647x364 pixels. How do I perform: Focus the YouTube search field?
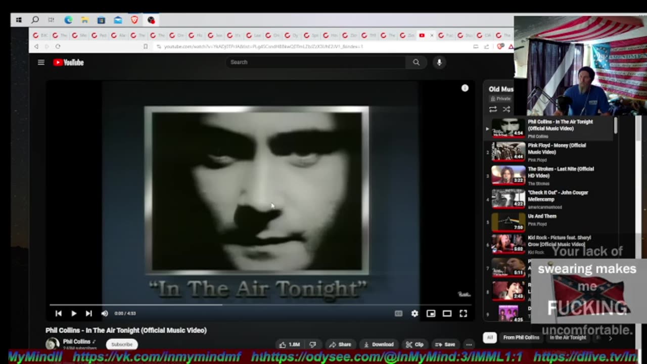[316, 62]
